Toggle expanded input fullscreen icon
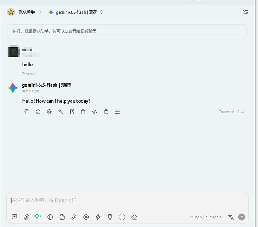The image size is (258, 227). [x=122, y=217]
